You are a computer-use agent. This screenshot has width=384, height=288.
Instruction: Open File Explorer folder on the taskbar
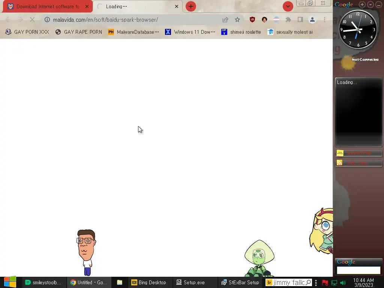point(120,282)
